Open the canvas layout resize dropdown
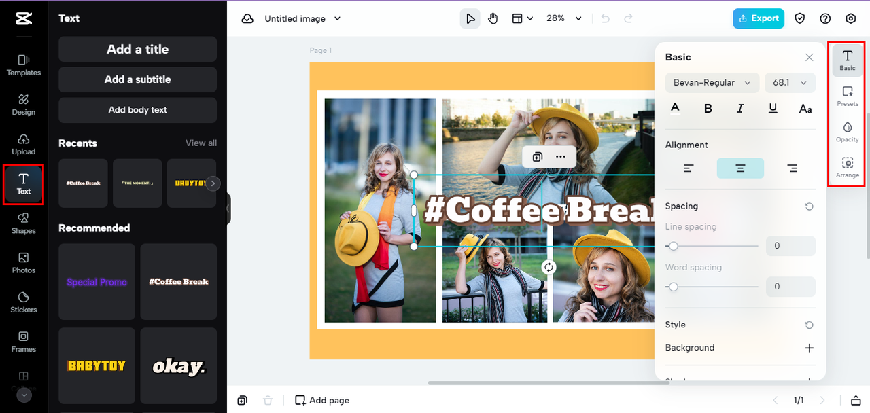The image size is (870, 413). click(x=522, y=18)
